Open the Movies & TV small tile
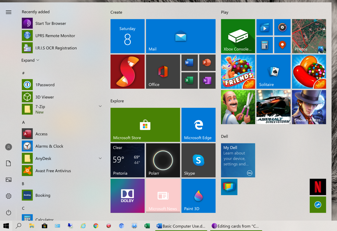The image size is (337, 231). (x=264, y=27)
